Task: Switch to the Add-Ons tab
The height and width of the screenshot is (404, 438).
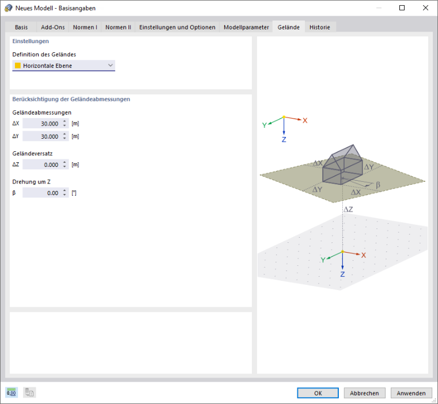Action: [x=53, y=27]
